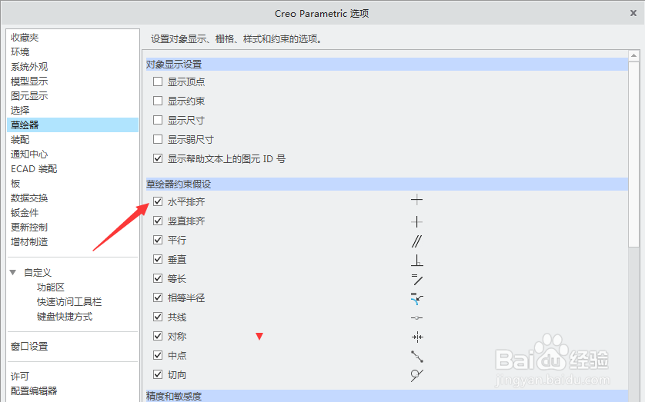The width and height of the screenshot is (645, 402).
Task: Click the symmetric constraint icon
Action: coord(417,337)
